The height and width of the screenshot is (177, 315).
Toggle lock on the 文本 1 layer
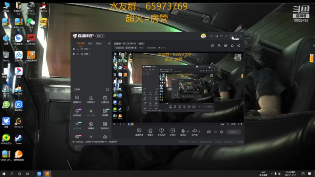point(78,49)
